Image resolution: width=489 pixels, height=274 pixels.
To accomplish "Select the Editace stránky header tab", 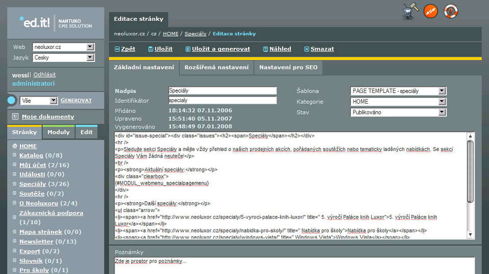I will pyautogui.click(x=139, y=19).
